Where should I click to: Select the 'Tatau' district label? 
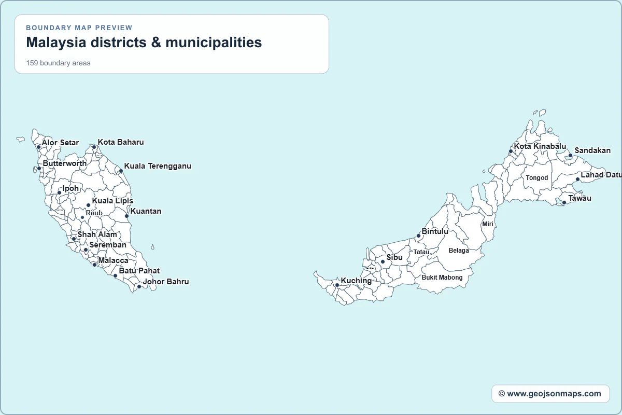tap(421, 252)
